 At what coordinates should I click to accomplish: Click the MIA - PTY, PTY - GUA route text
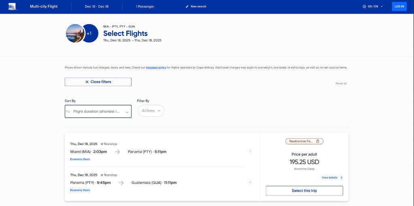[x=119, y=27]
